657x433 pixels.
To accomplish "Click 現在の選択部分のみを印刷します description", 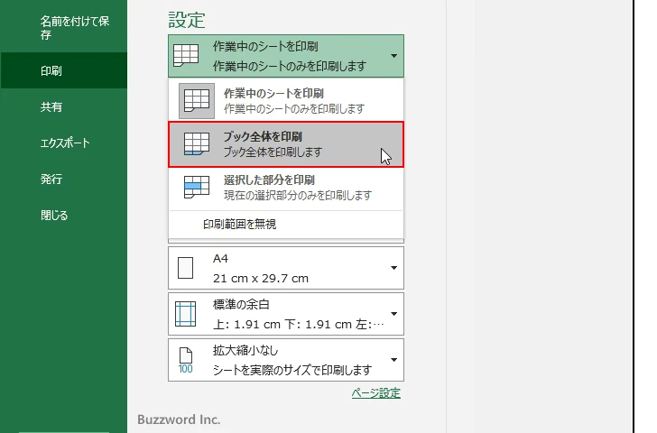I will 298,195.
